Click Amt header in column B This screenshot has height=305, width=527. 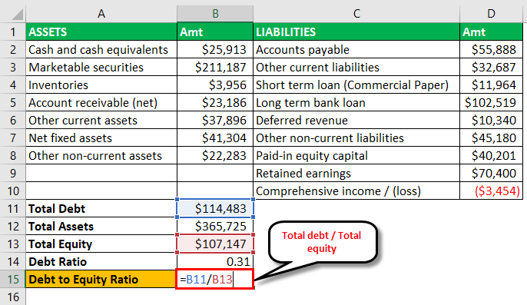tap(215, 32)
